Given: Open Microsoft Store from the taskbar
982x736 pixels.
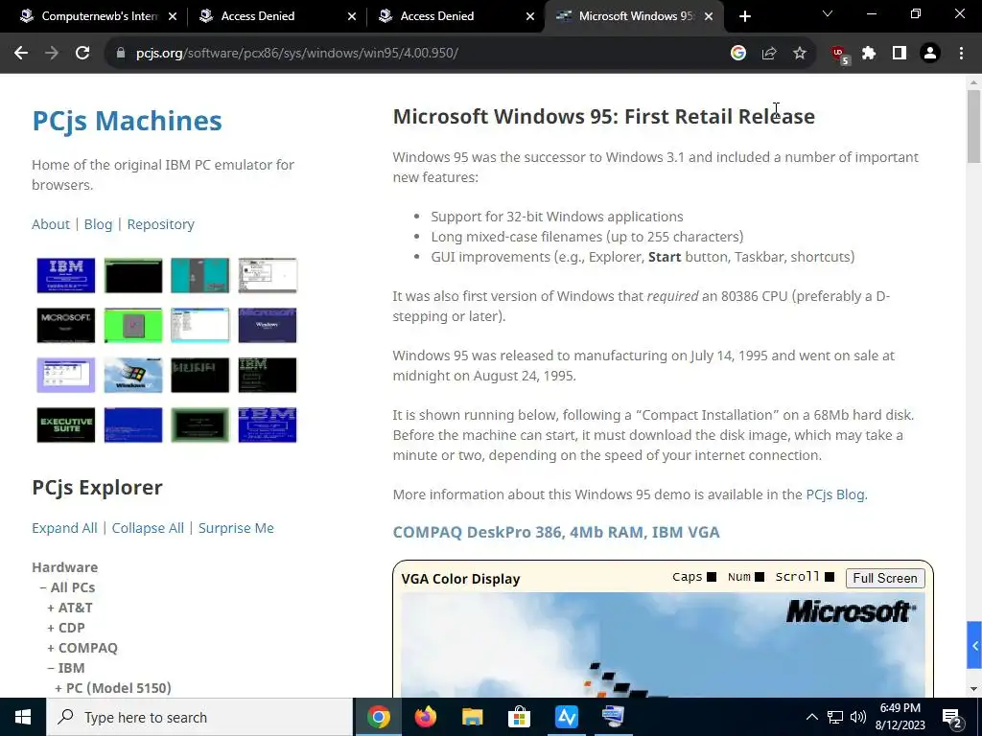Looking at the screenshot, I should (x=519, y=717).
